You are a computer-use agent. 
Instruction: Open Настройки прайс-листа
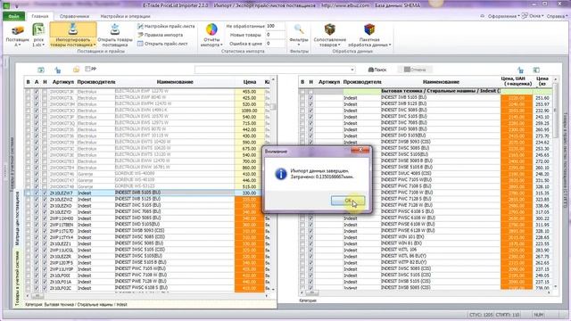point(166,26)
